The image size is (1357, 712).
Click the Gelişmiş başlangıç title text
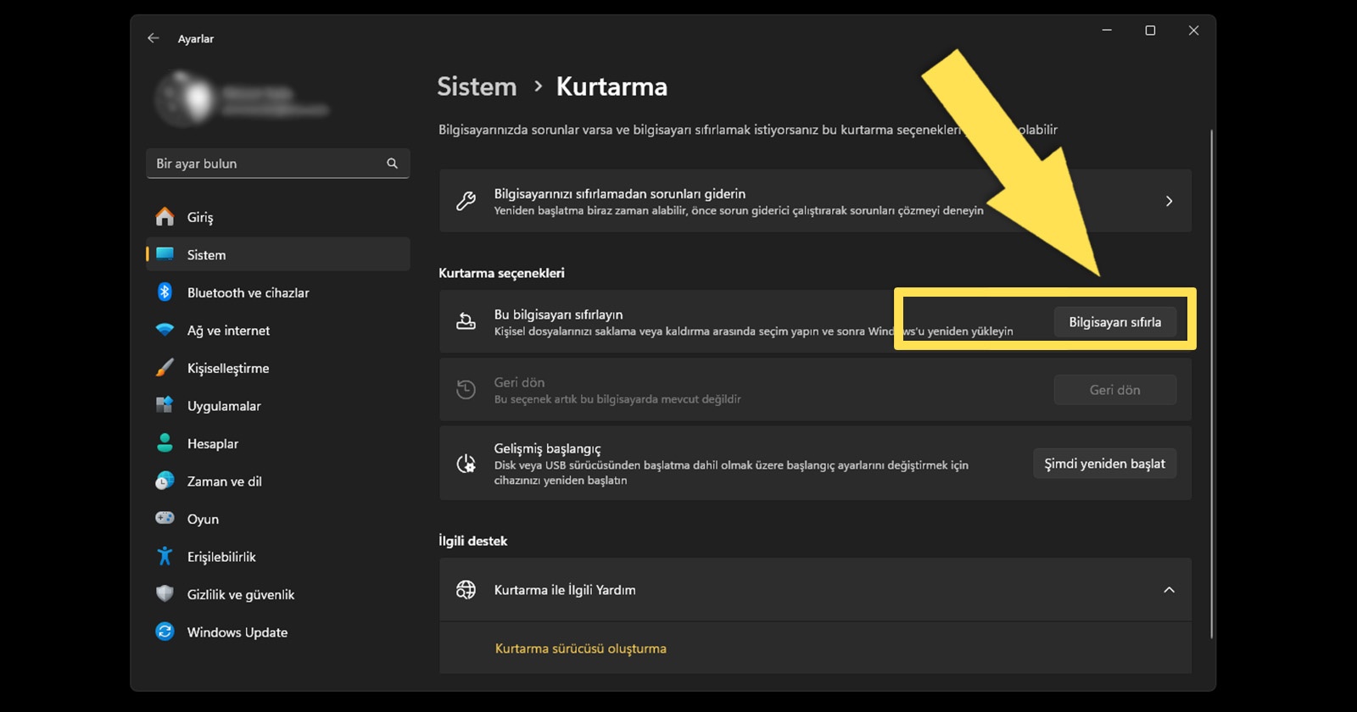tap(547, 448)
